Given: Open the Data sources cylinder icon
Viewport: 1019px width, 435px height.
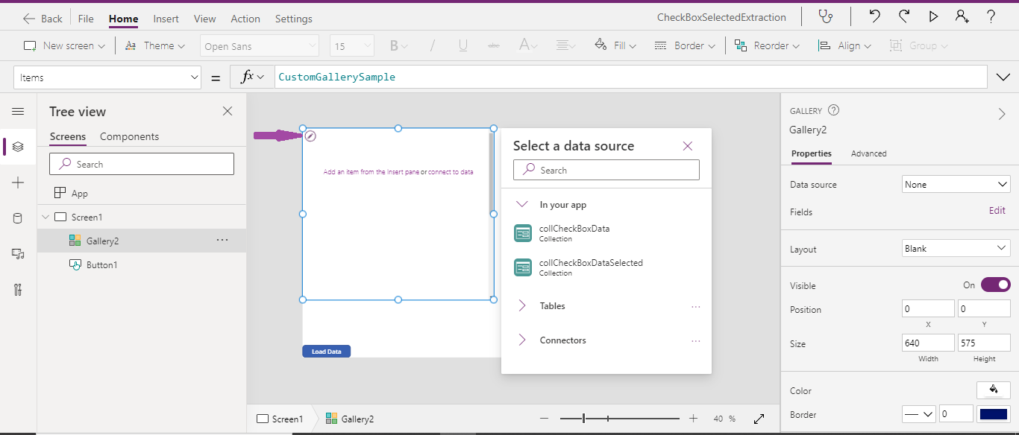Looking at the screenshot, I should (18, 217).
